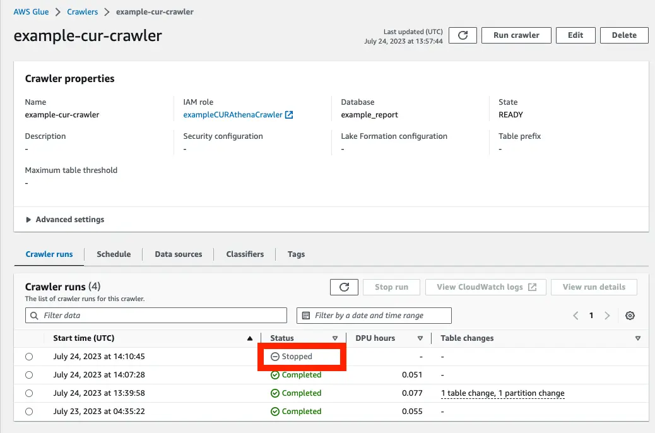This screenshot has height=433, width=655.
Task: Sort by Start time column arrow
Action: click(250, 338)
